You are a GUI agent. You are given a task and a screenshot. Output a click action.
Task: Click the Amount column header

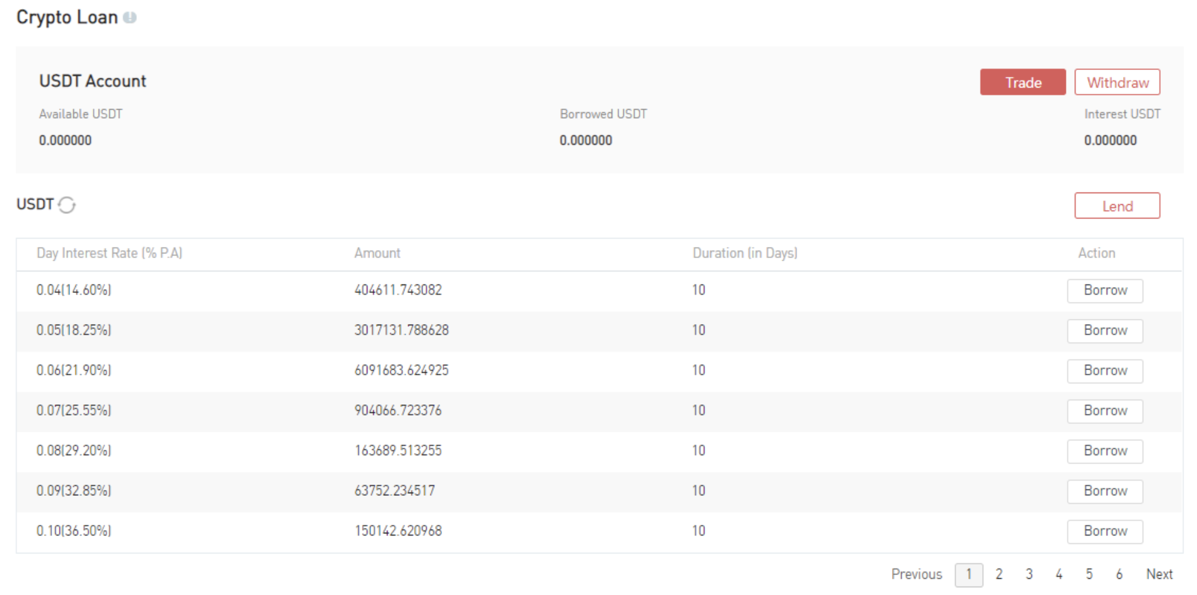377,253
